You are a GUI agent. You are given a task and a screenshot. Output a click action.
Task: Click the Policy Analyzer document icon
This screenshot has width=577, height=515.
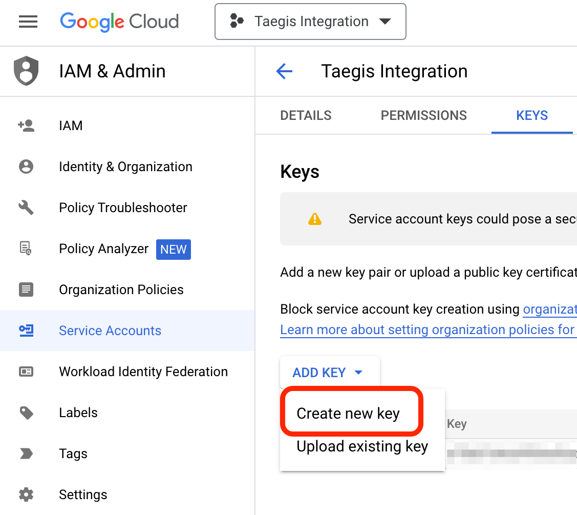coord(26,249)
